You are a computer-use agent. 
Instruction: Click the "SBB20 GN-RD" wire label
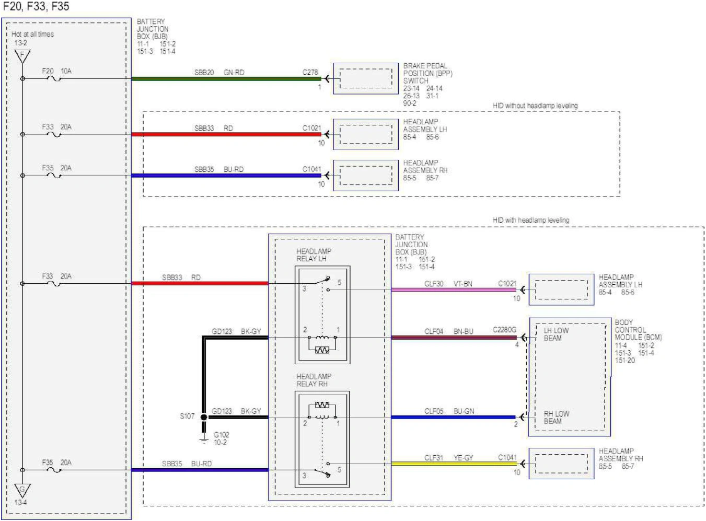[x=219, y=73]
